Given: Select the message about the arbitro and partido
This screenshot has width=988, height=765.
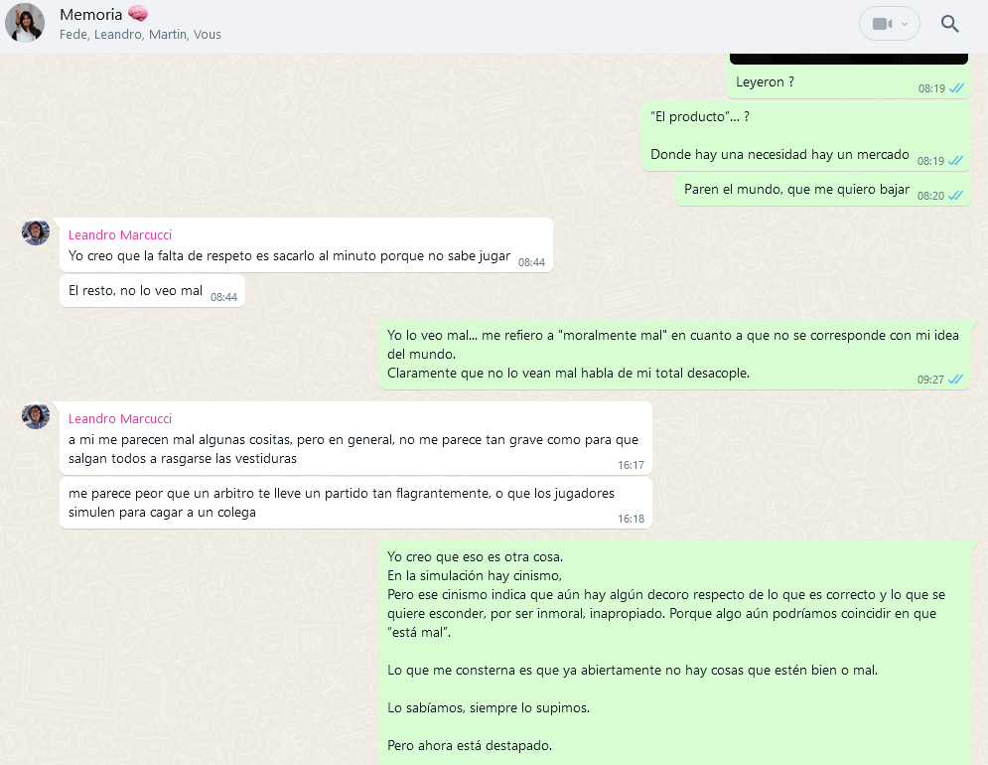Looking at the screenshot, I should pos(356,503).
